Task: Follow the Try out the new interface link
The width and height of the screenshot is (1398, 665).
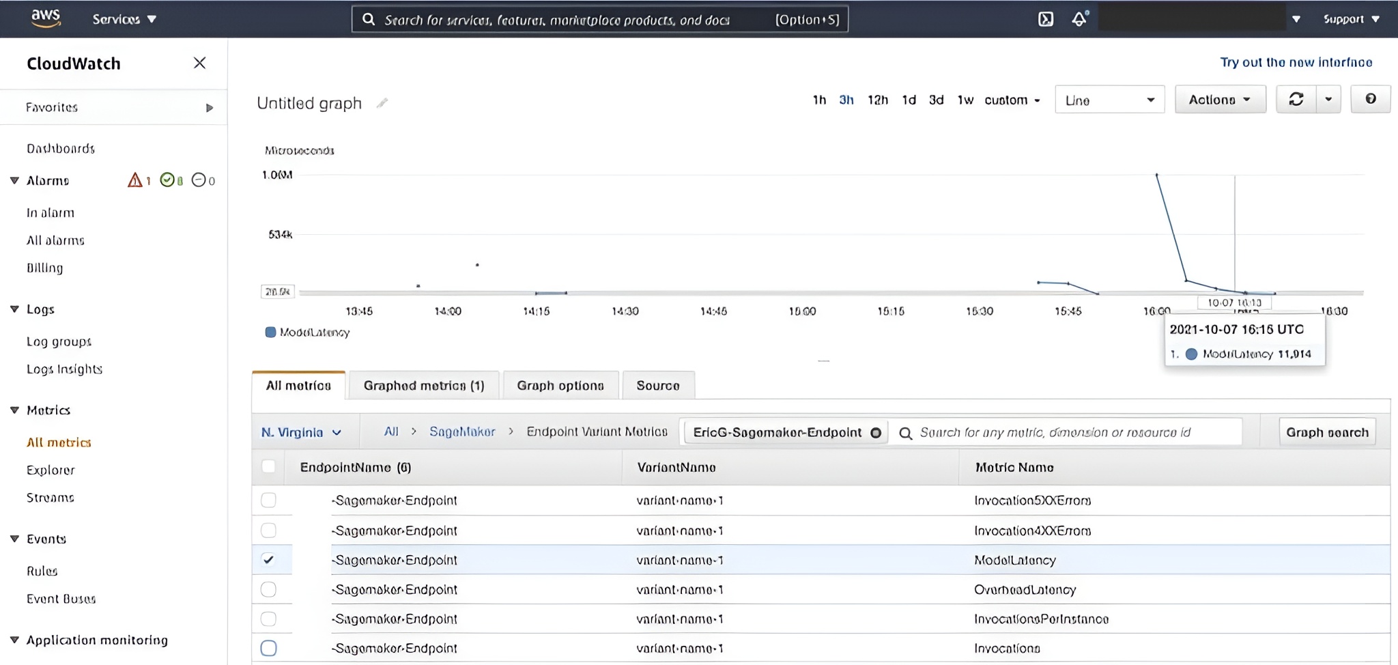Action: click(1296, 63)
